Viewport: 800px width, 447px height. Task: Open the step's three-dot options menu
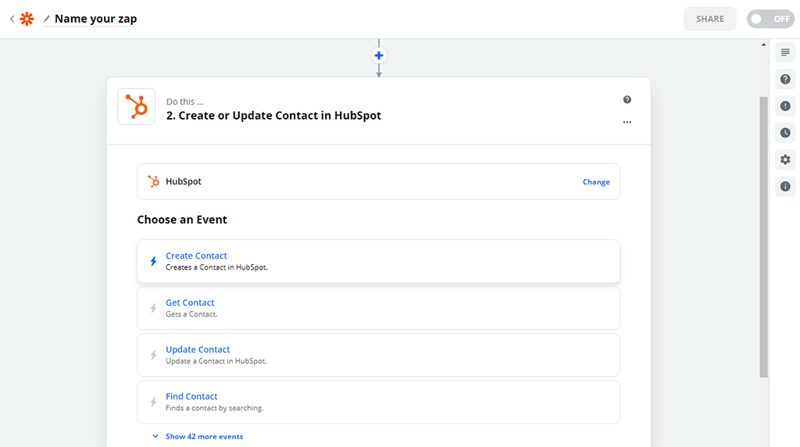click(x=627, y=122)
